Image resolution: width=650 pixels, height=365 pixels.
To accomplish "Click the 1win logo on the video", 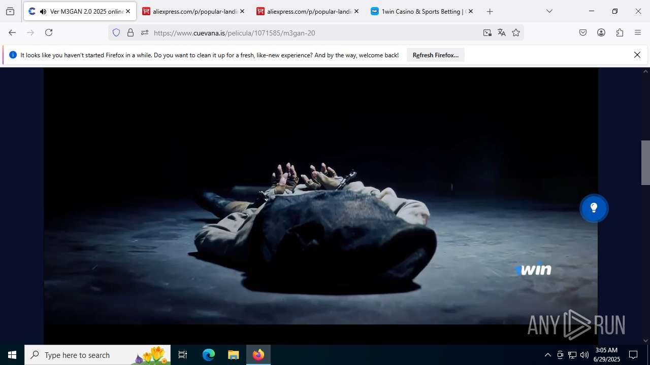I will [x=533, y=270].
